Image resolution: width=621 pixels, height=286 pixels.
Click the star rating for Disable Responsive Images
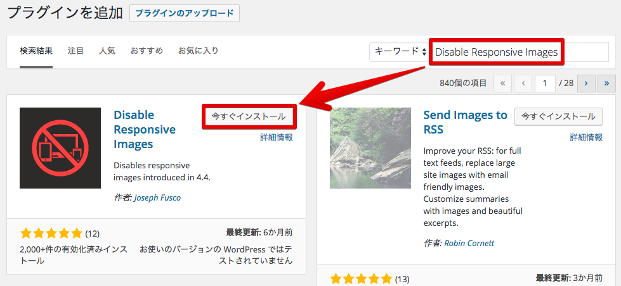click(51, 233)
